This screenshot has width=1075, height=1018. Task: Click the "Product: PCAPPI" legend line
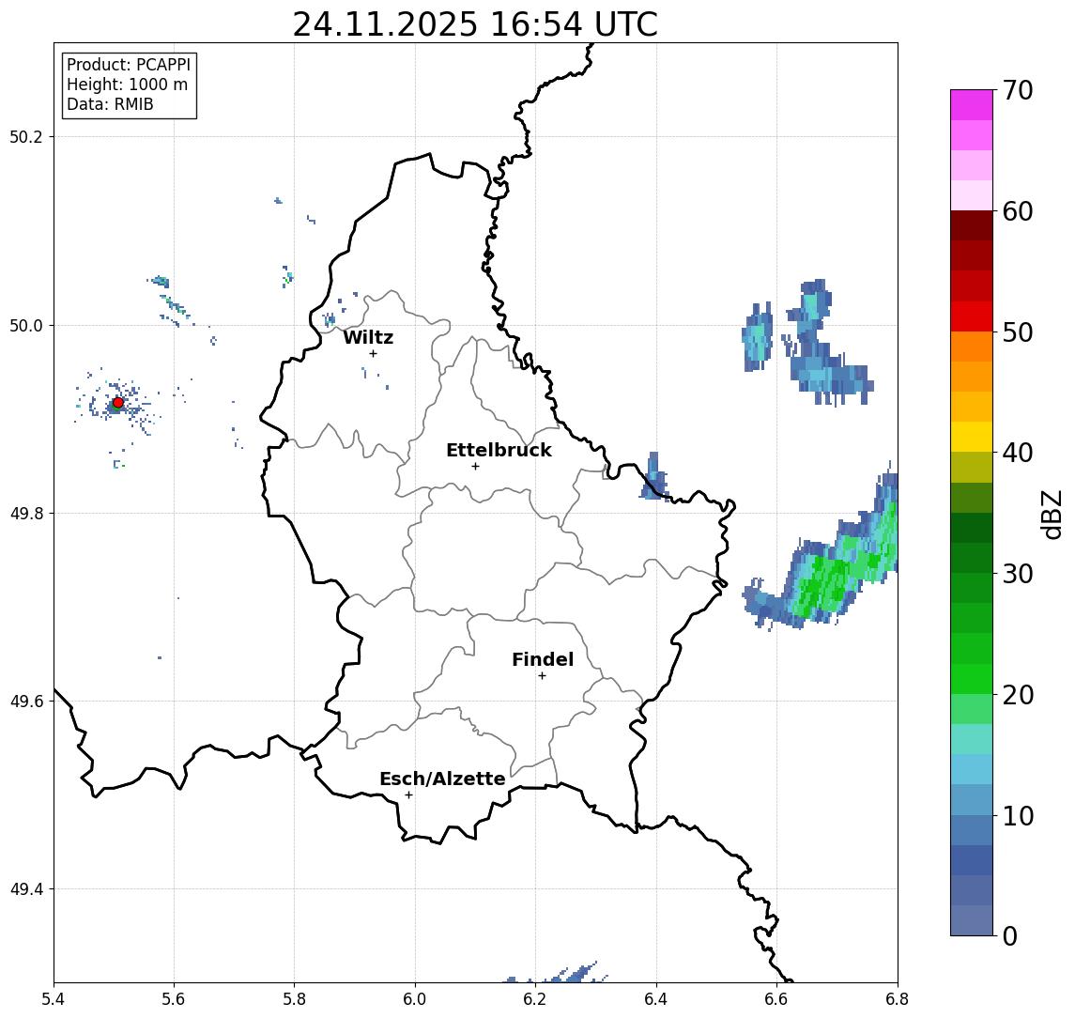point(129,65)
